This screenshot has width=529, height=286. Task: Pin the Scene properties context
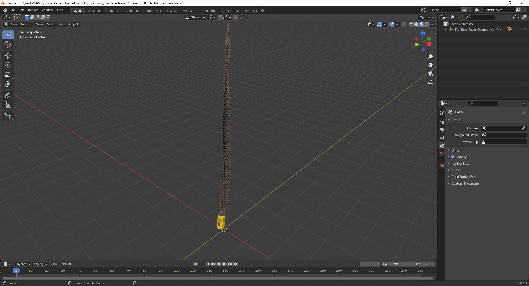[x=524, y=112]
